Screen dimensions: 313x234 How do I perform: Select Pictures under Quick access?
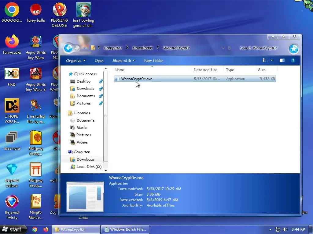coord(81,103)
